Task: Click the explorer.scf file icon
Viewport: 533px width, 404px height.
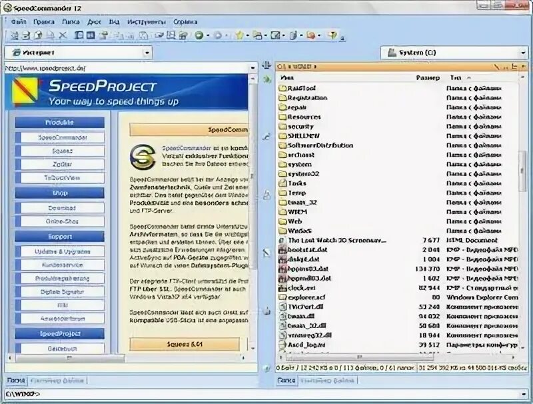Action: point(282,297)
